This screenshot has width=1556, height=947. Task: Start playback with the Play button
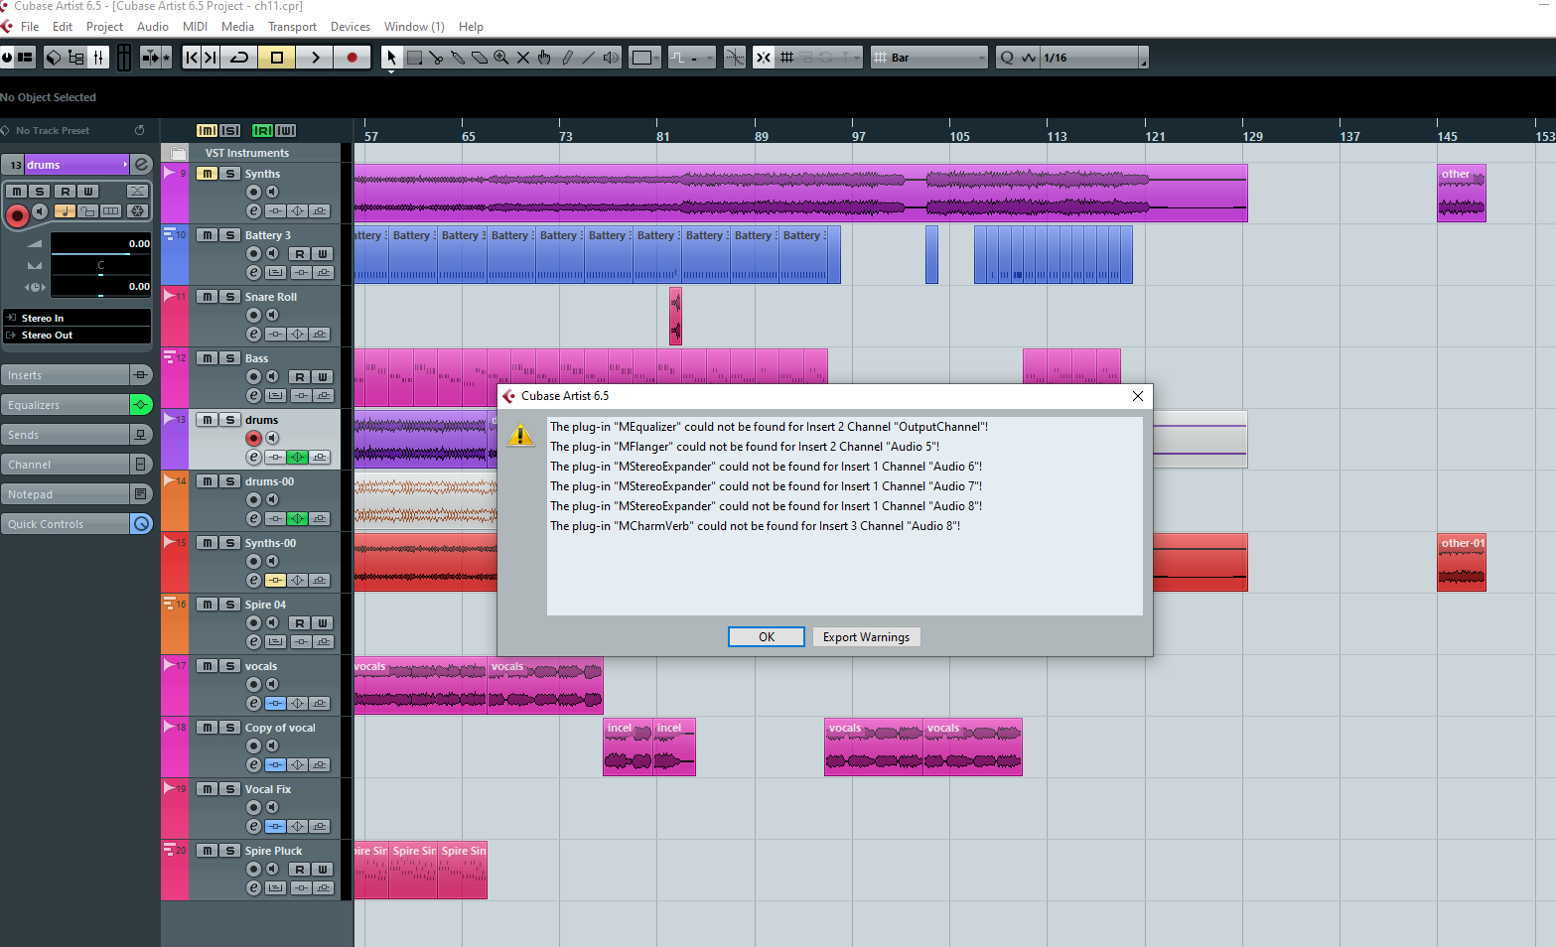click(x=315, y=58)
